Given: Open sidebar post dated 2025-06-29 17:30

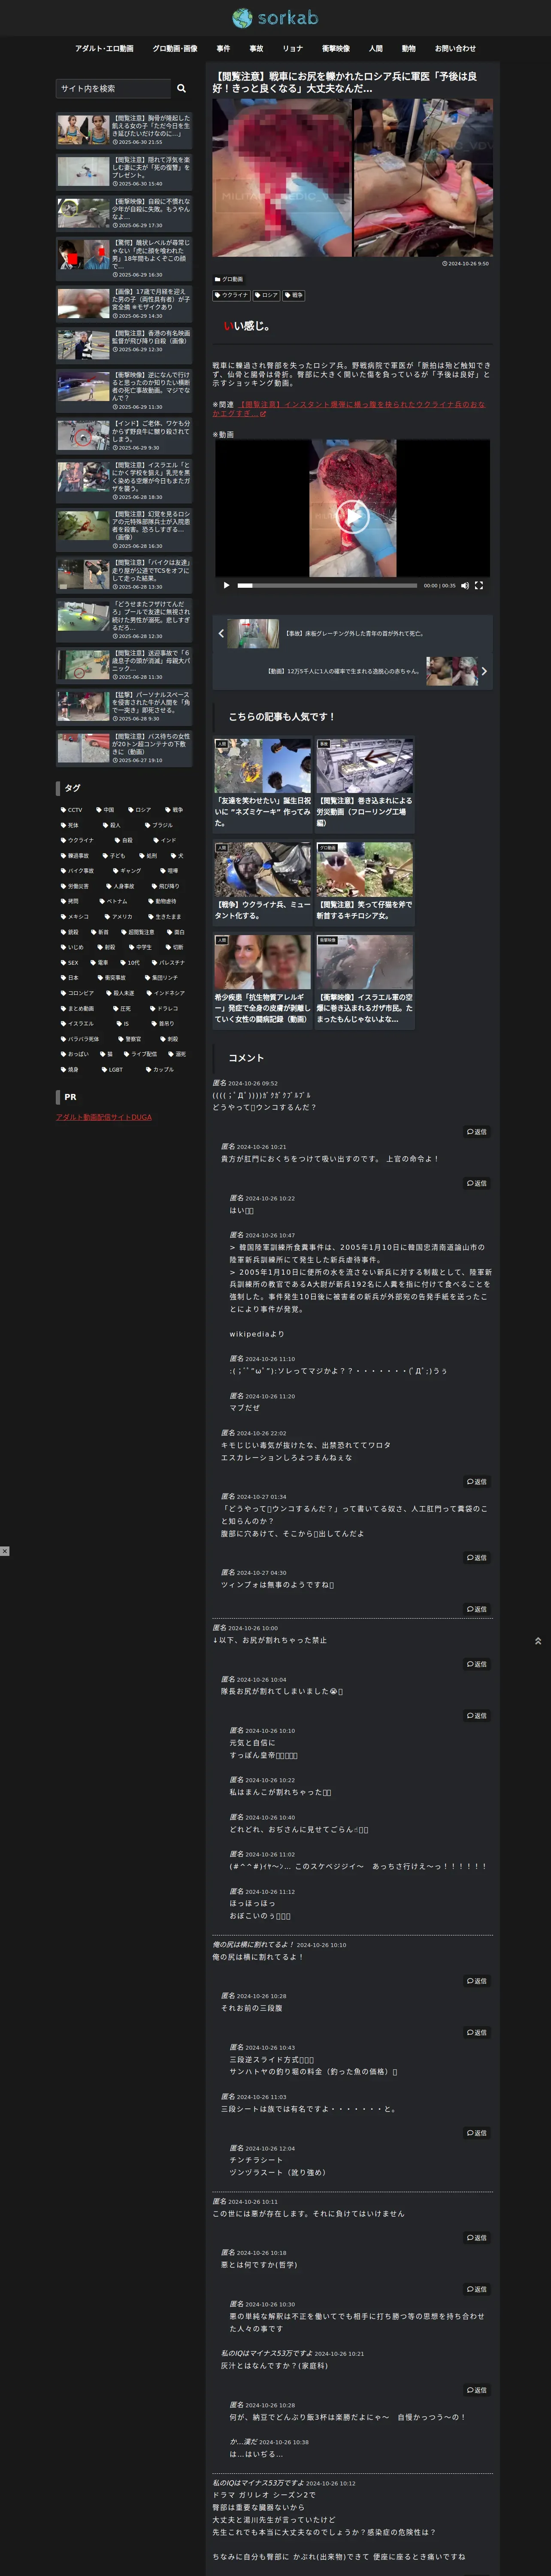Looking at the screenshot, I should pos(124,213).
